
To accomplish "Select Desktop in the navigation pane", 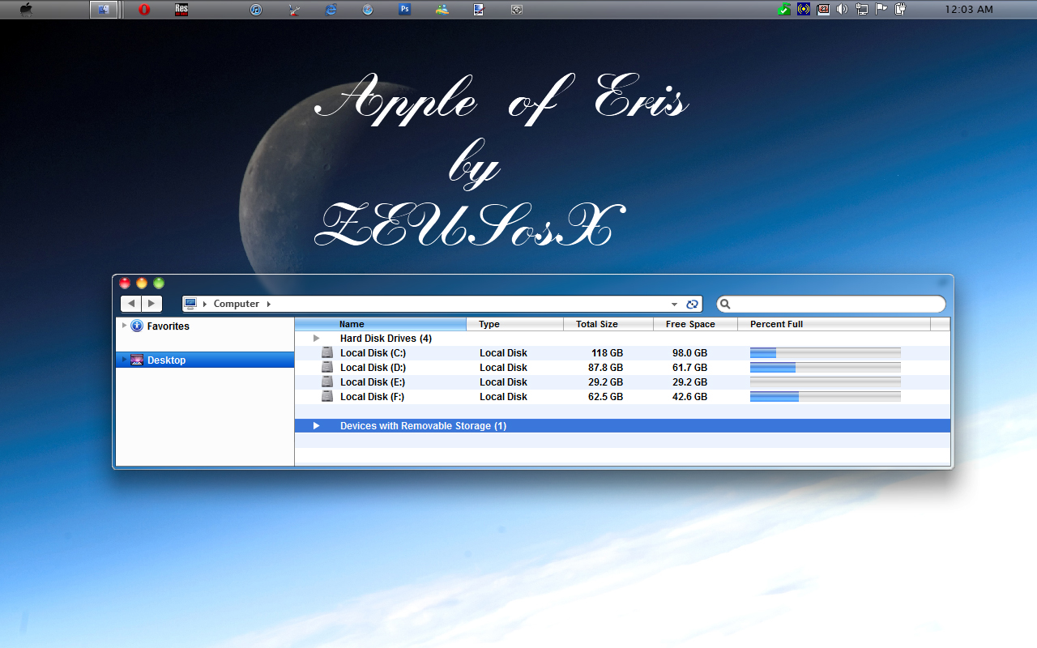I will 166,360.
